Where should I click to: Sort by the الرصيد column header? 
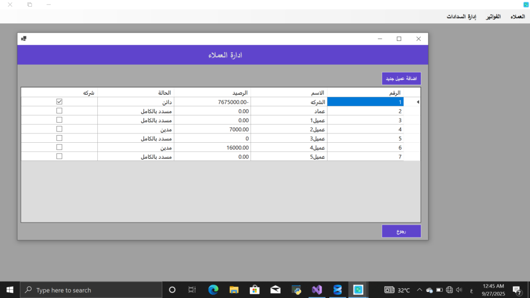point(212,93)
